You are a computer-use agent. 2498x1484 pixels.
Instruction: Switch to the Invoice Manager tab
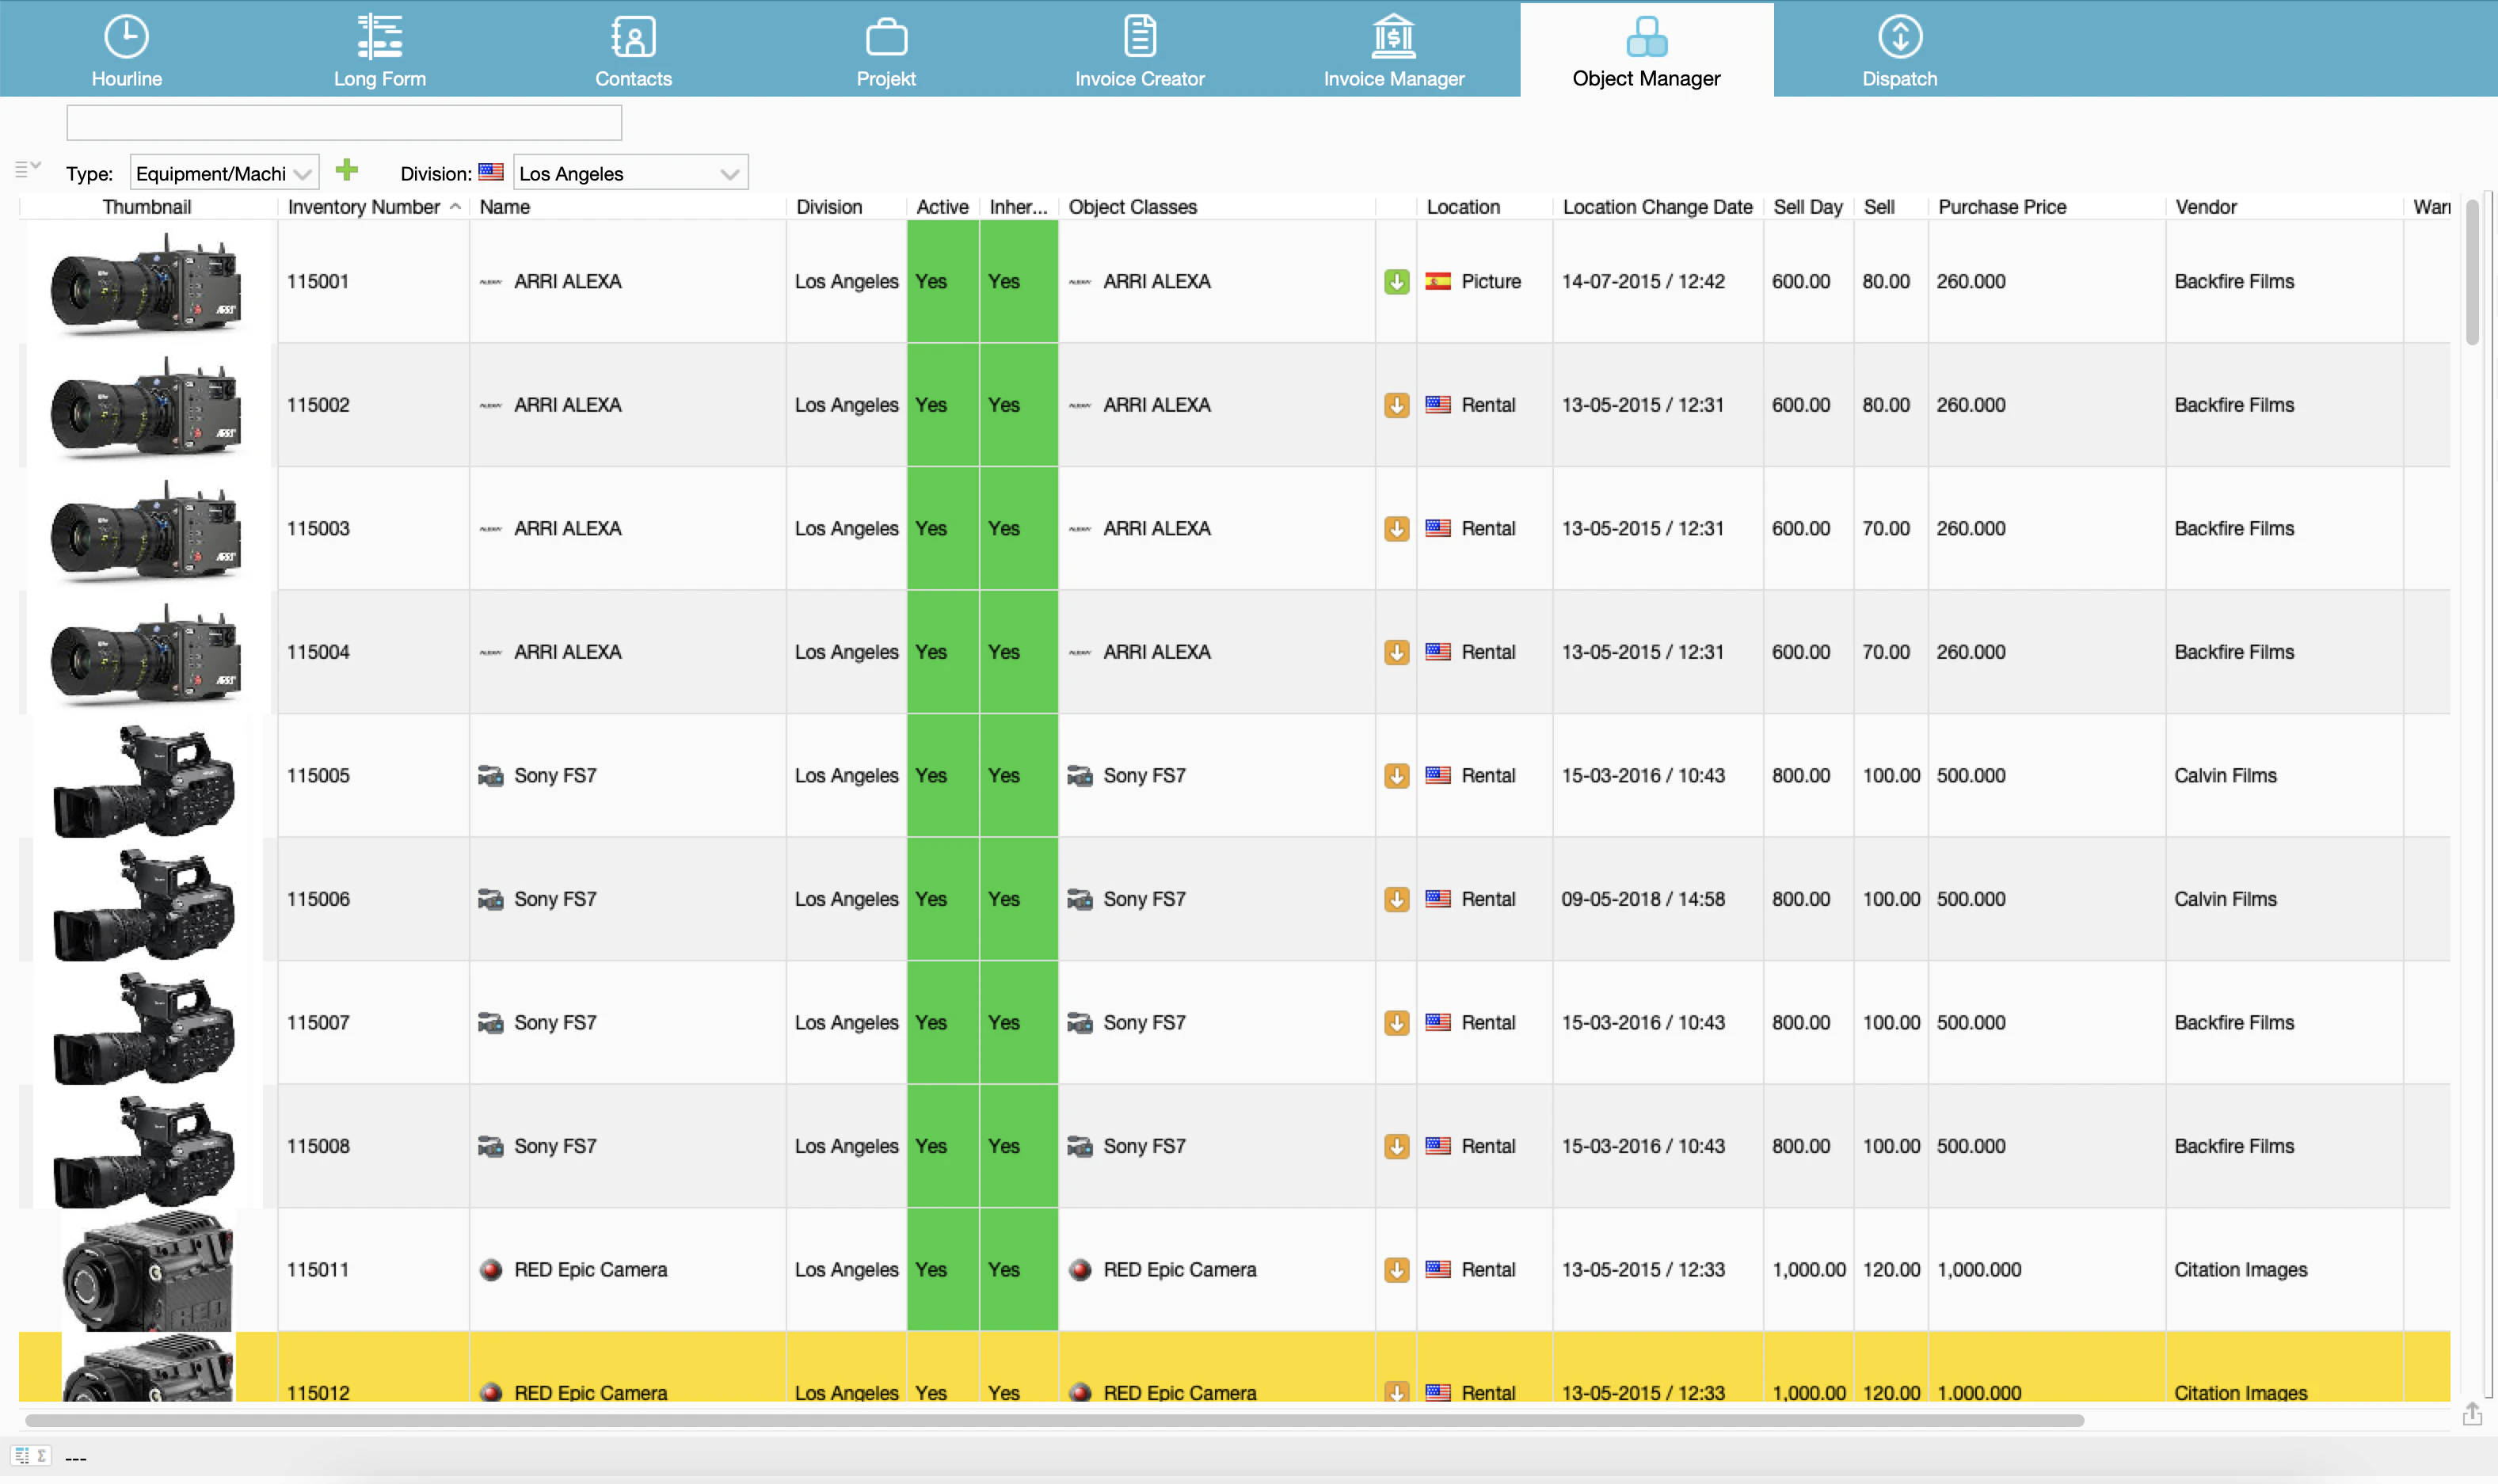coord(1393,50)
